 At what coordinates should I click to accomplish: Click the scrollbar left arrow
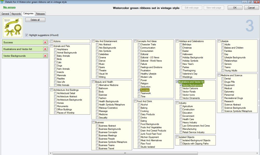(x=51, y=153)
